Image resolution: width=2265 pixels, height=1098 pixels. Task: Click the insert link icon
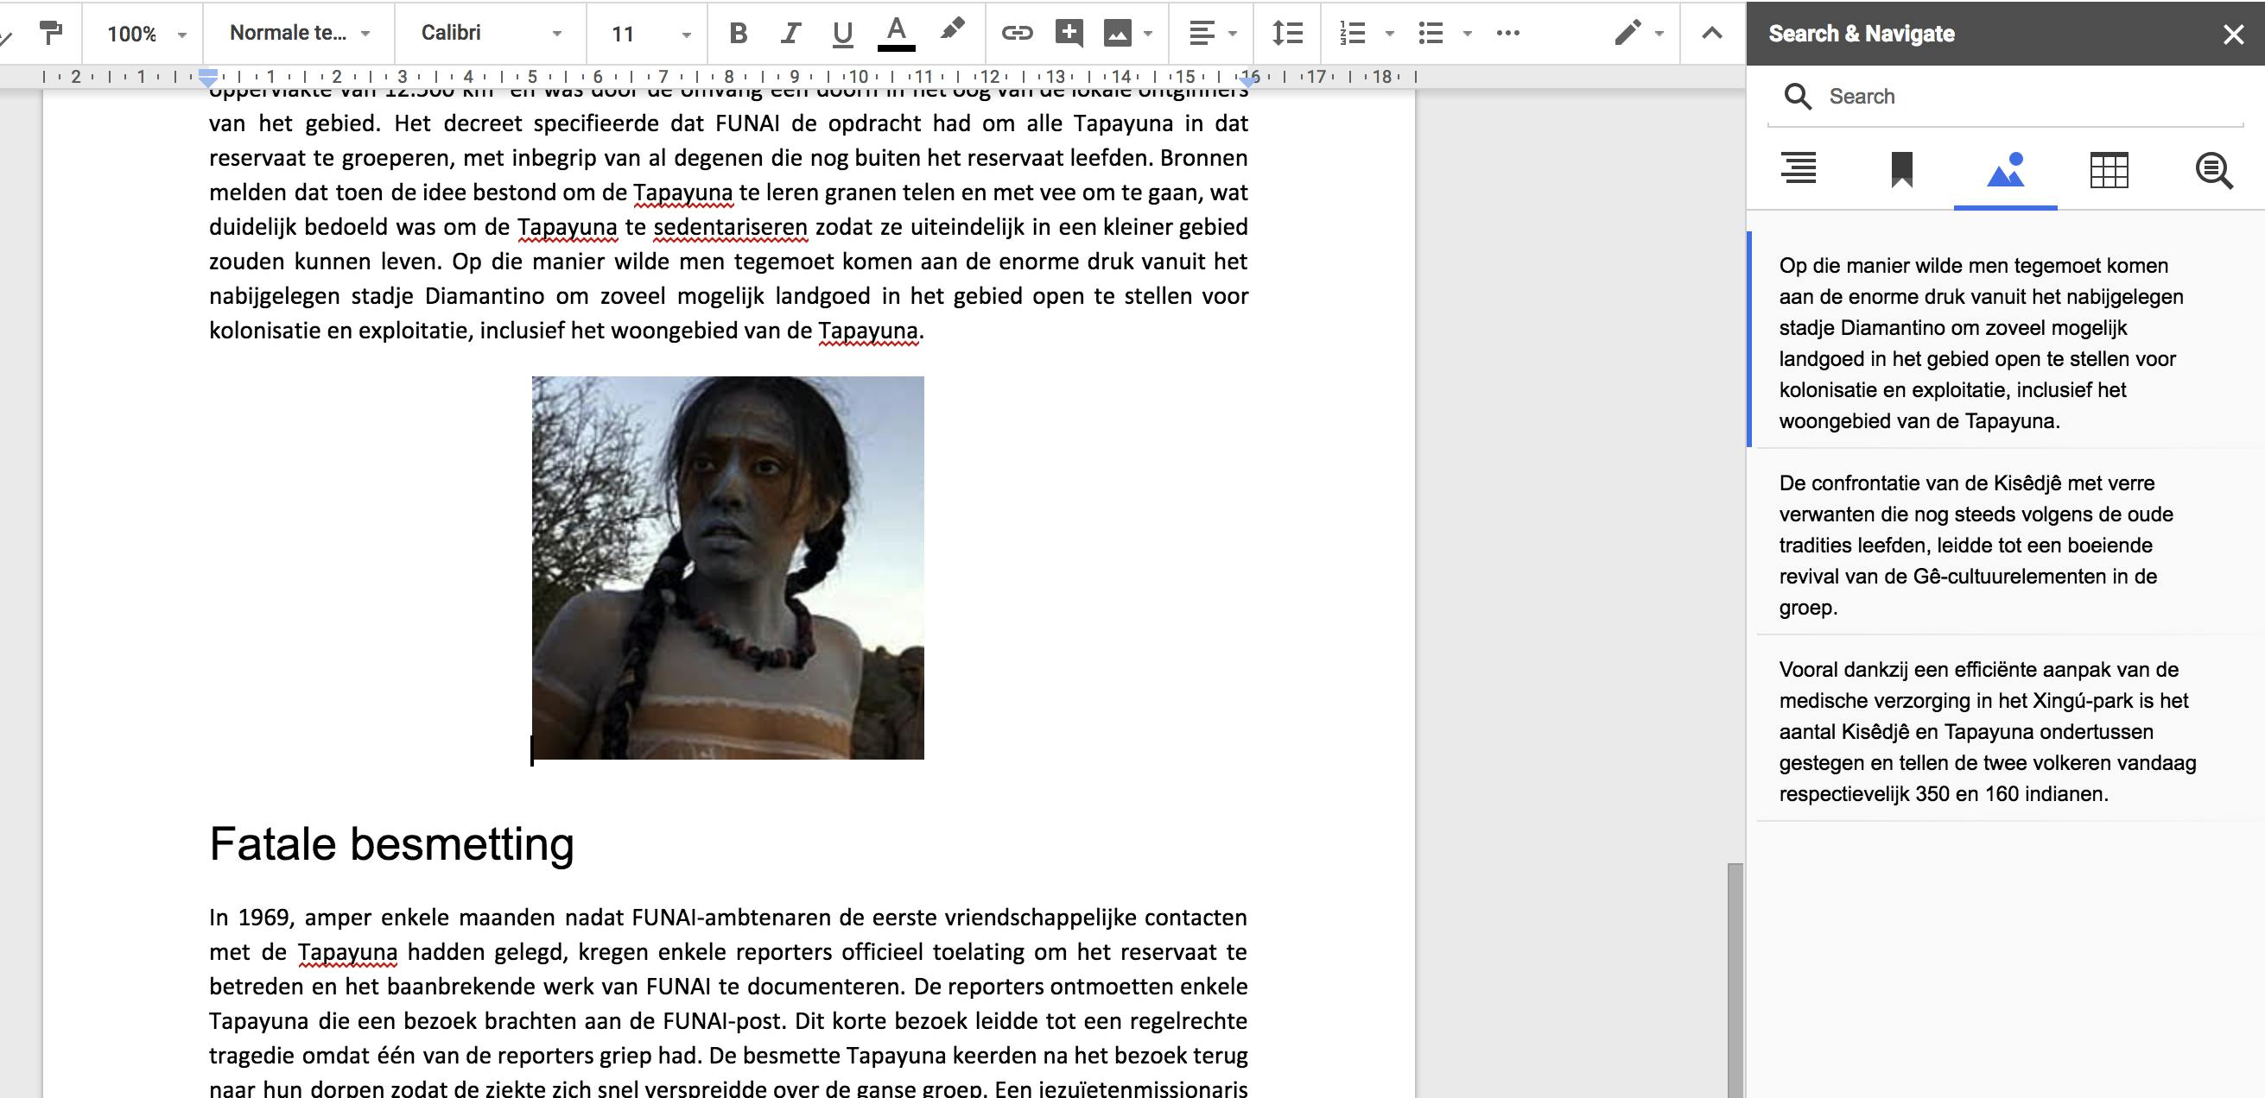pos(1017,34)
